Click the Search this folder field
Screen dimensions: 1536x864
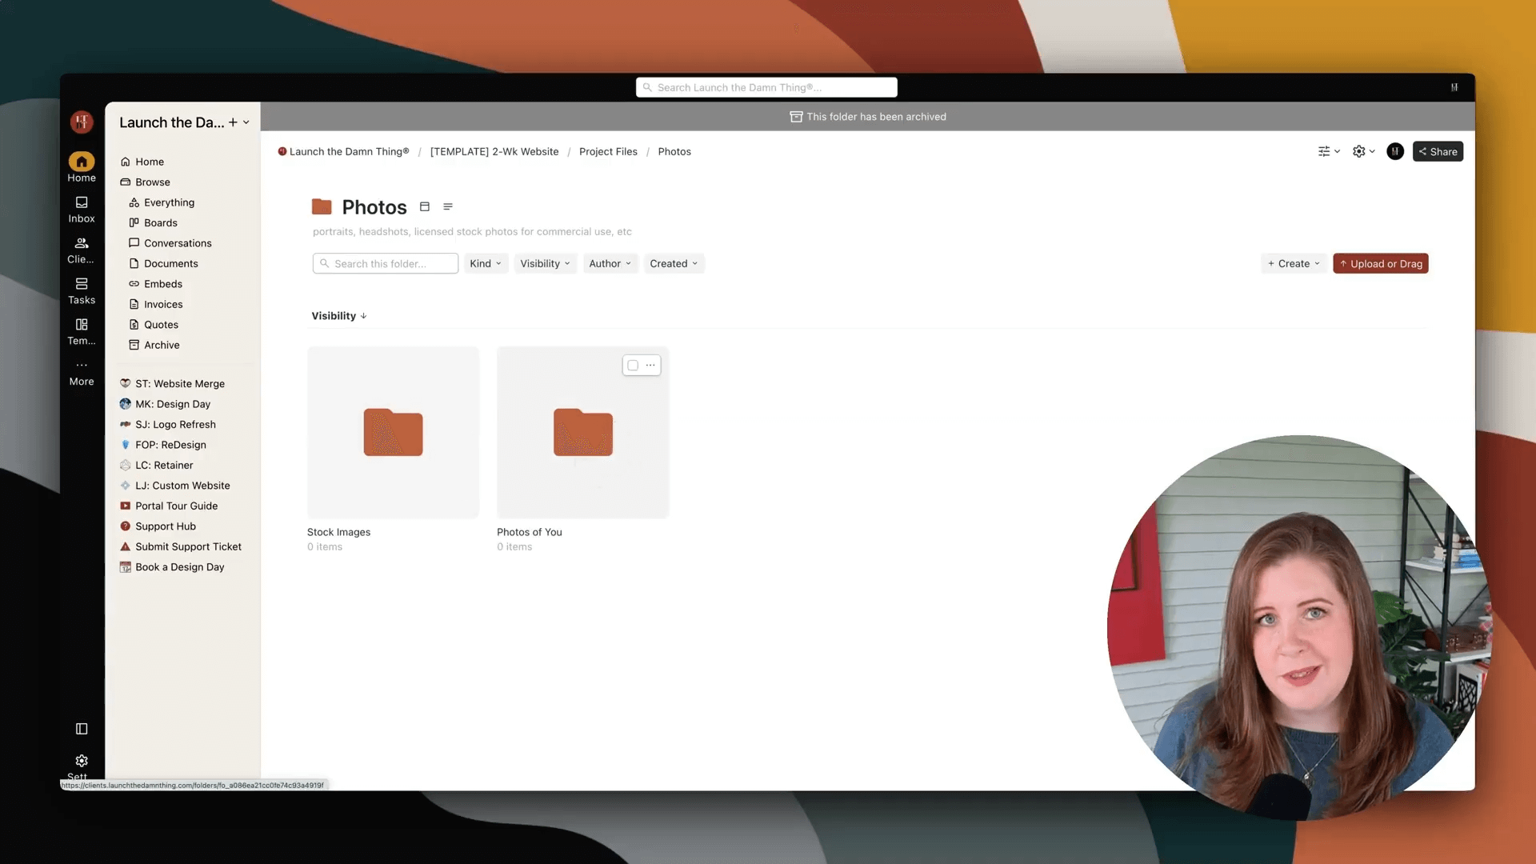386,264
